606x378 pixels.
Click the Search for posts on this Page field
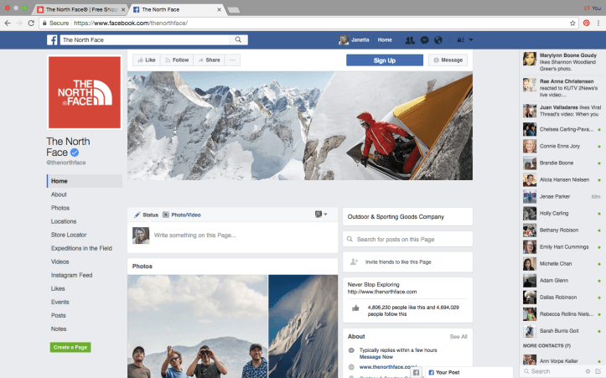(x=407, y=240)
